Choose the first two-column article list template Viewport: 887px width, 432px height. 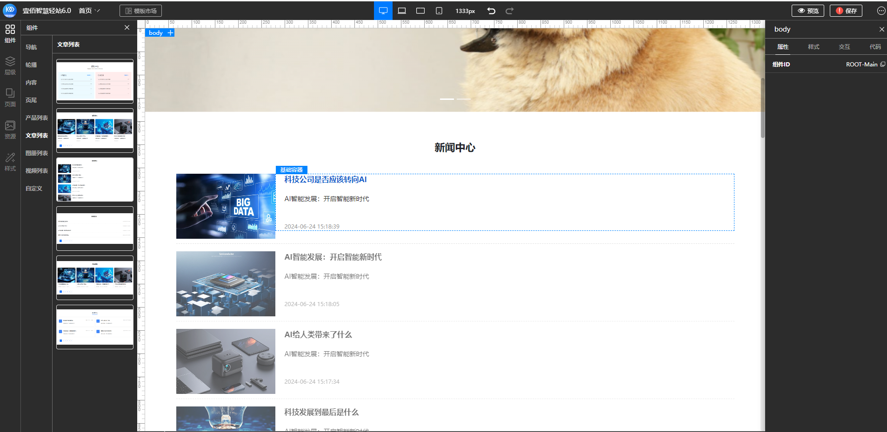95,81
